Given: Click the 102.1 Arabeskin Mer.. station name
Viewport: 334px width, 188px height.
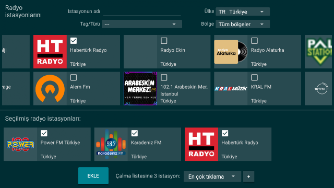Looking at the screenshot, I should click(184, 87).
